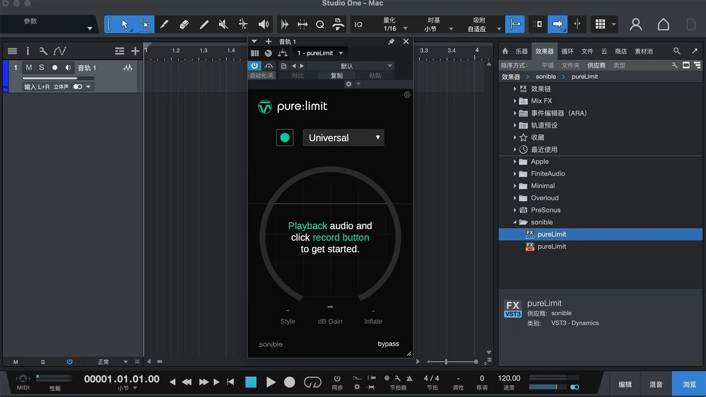
Task: Select the Listen speaker tool
Action: [263, 24]
